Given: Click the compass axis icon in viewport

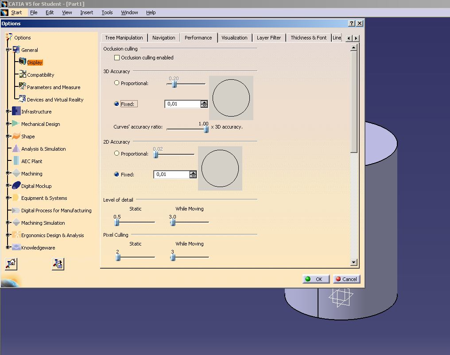Looking at the screenshot, I should (341, 297).
